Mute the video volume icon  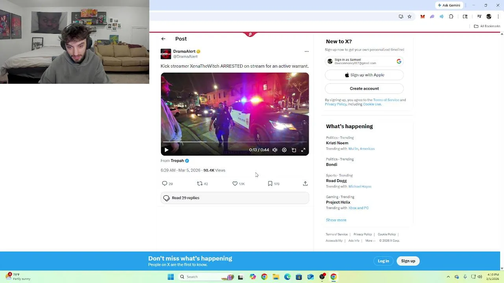(x=275, y=150)
